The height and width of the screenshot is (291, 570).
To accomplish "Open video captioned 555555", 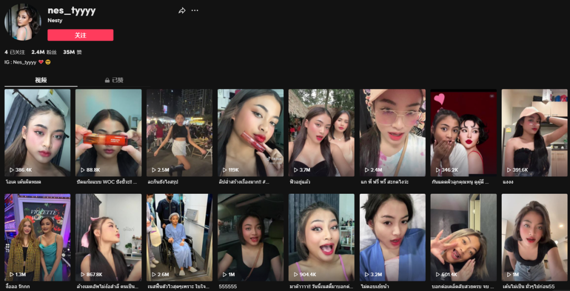I will click(250, 237).
